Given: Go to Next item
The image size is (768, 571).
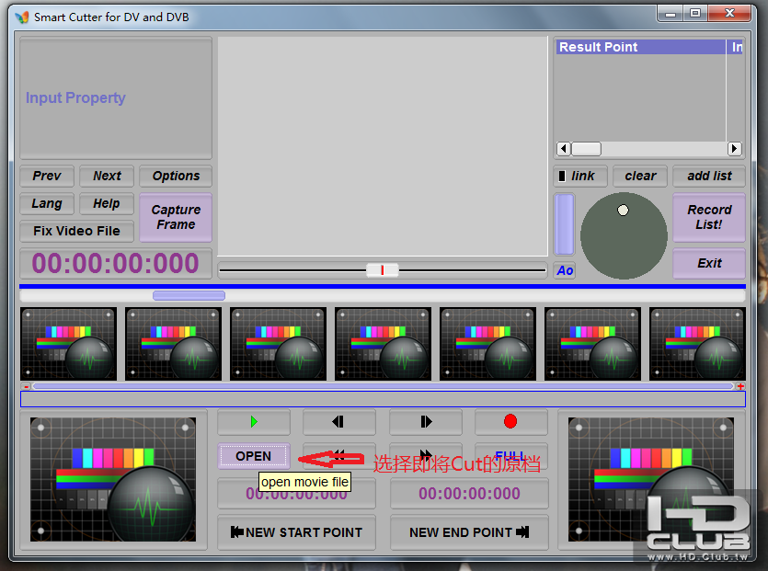Looking at the screenshot, I should click(x=107, y=176).
